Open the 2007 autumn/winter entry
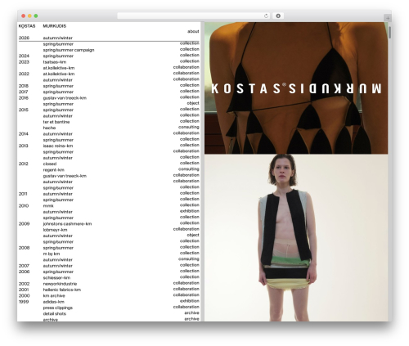 point(58,266)
